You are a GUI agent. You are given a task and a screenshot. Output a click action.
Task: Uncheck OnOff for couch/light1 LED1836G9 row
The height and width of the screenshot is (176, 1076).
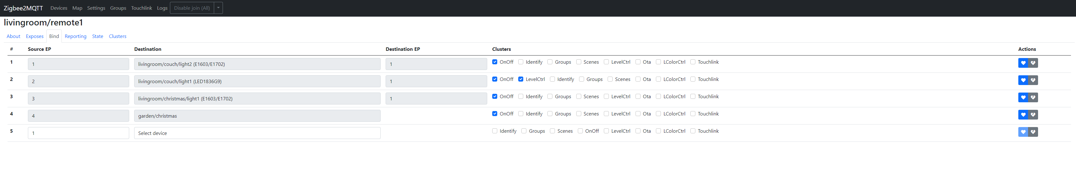point(494,79)
